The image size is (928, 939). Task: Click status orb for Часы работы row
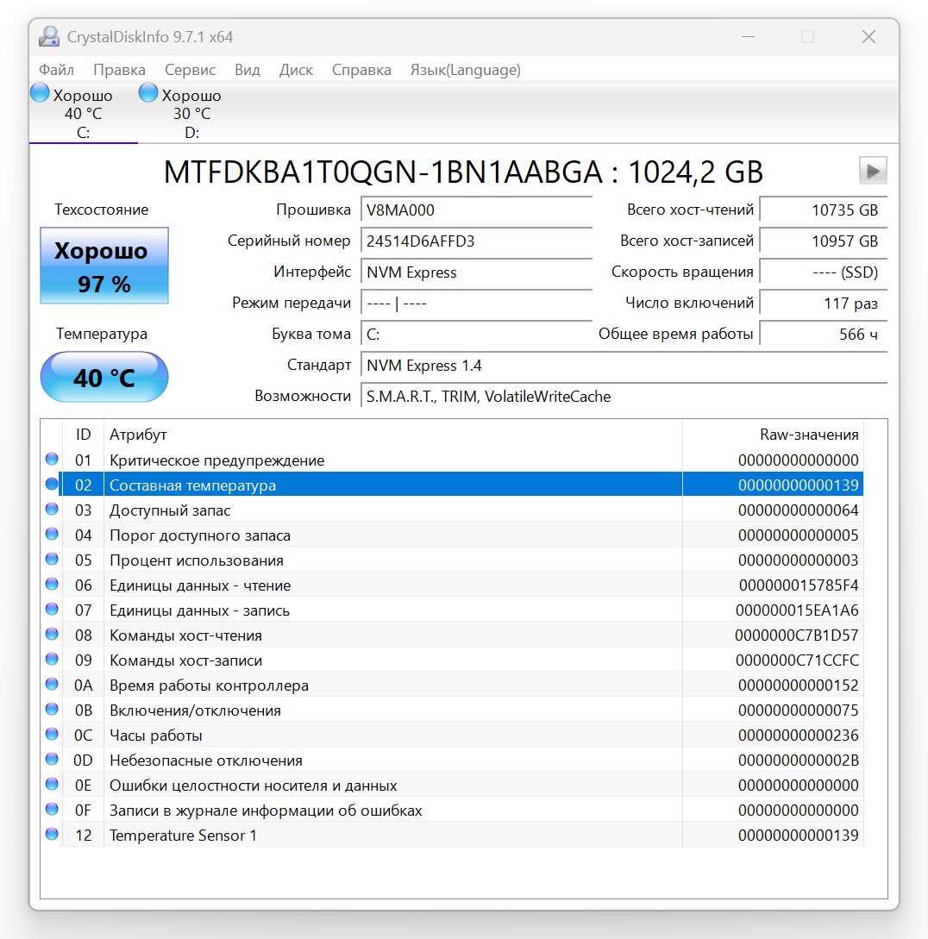coord(52,734)
